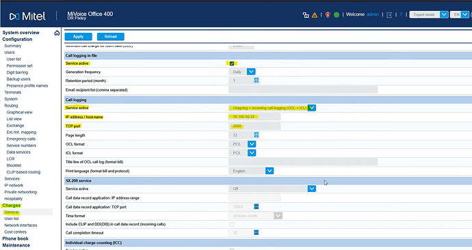
Task: Open the EN language dropdown
Action: tap(460, 14)
